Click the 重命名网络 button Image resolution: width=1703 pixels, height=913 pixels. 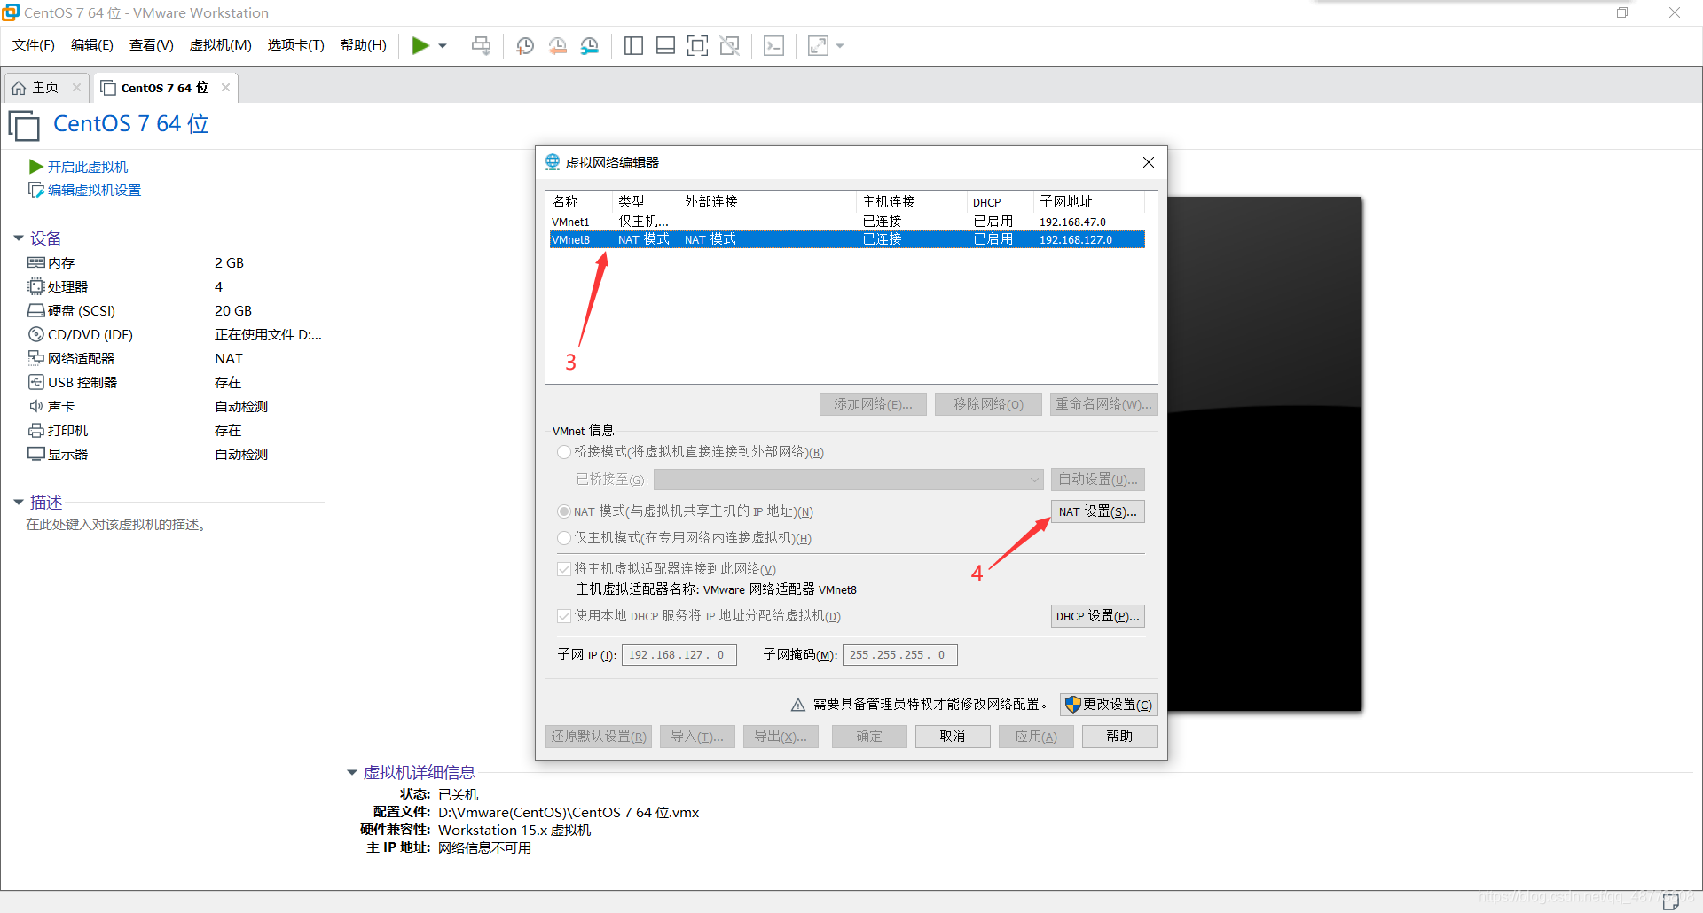(1103, 404)
